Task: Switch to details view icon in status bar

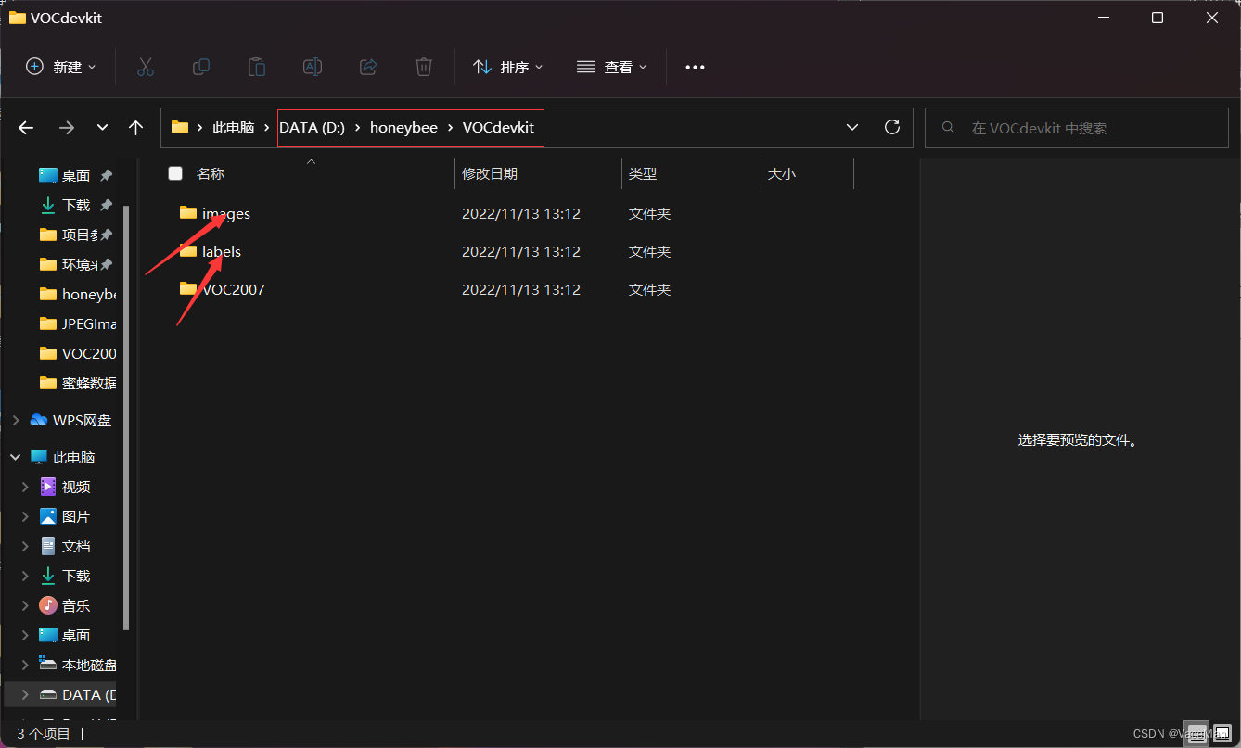Action: [x=1197, y=733]
